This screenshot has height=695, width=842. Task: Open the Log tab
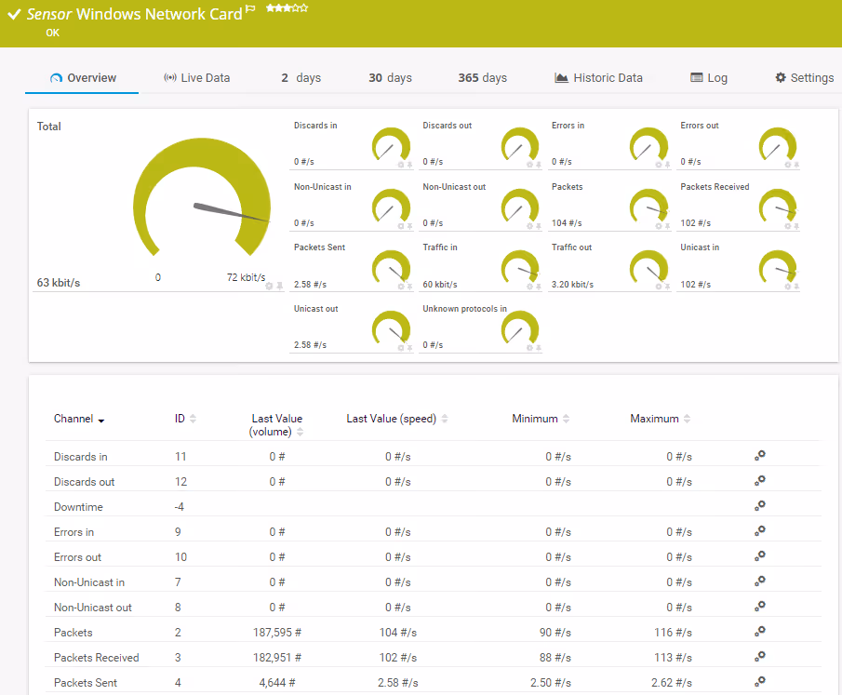(x=708, y=78)
